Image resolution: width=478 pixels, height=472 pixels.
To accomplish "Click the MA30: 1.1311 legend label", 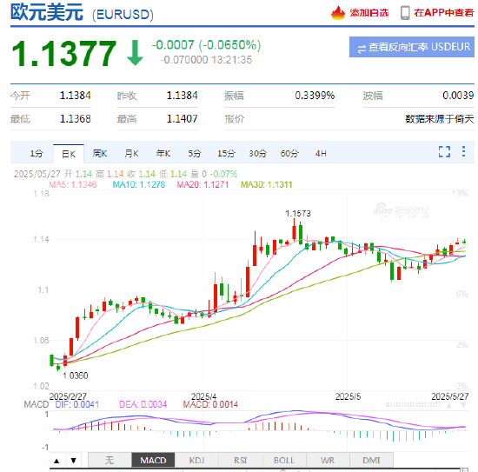I will (267, 184).
